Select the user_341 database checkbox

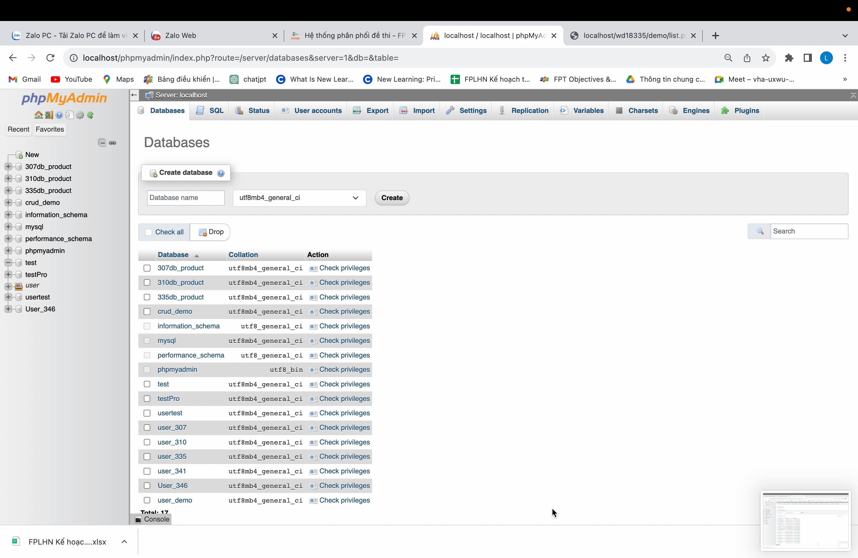click(147, 471)
